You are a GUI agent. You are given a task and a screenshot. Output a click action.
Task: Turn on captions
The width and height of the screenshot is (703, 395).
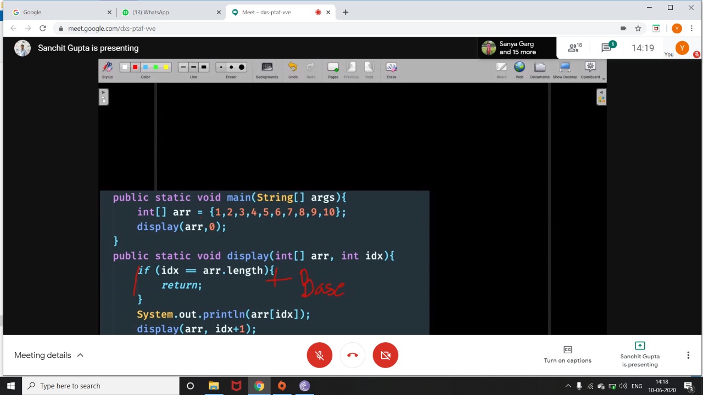click(567, 354)
